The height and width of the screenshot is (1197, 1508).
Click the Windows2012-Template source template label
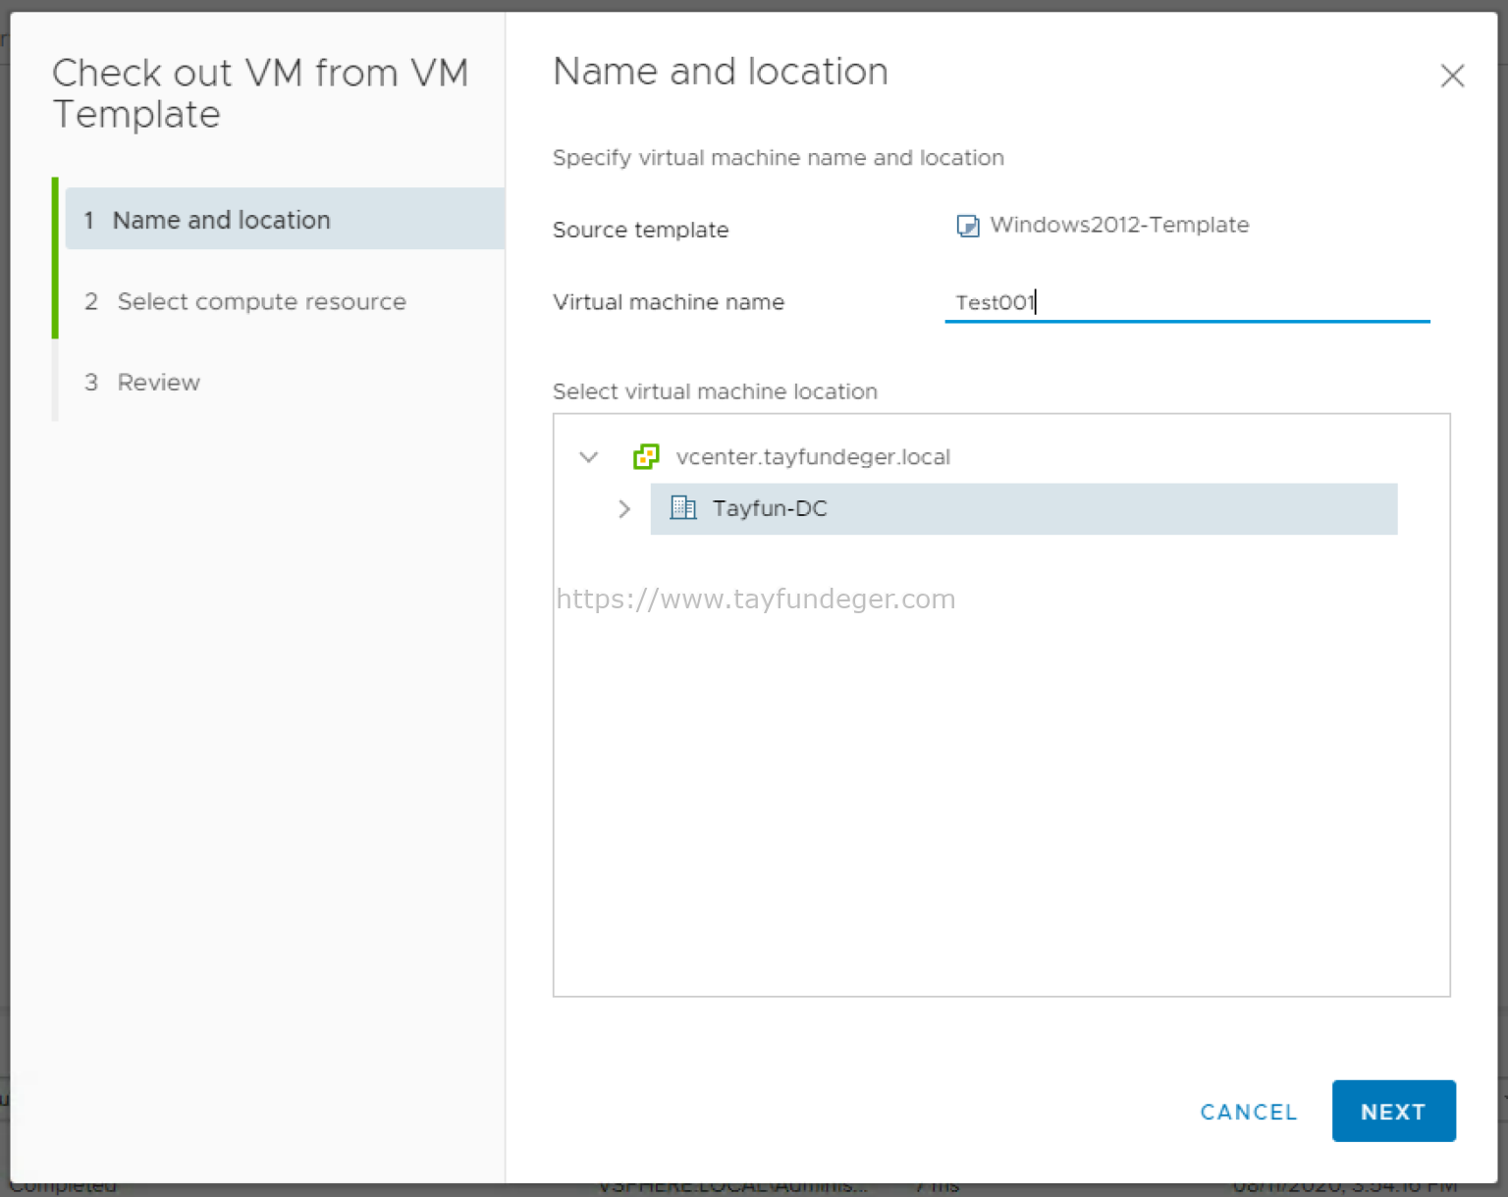tap(1119, 225)
